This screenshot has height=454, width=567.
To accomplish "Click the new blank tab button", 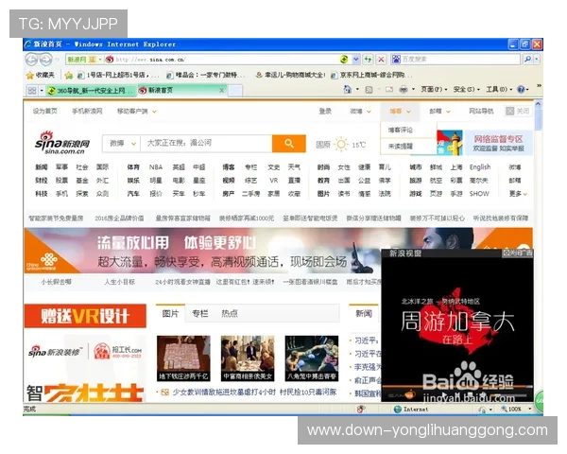I will tap(235, 91).
